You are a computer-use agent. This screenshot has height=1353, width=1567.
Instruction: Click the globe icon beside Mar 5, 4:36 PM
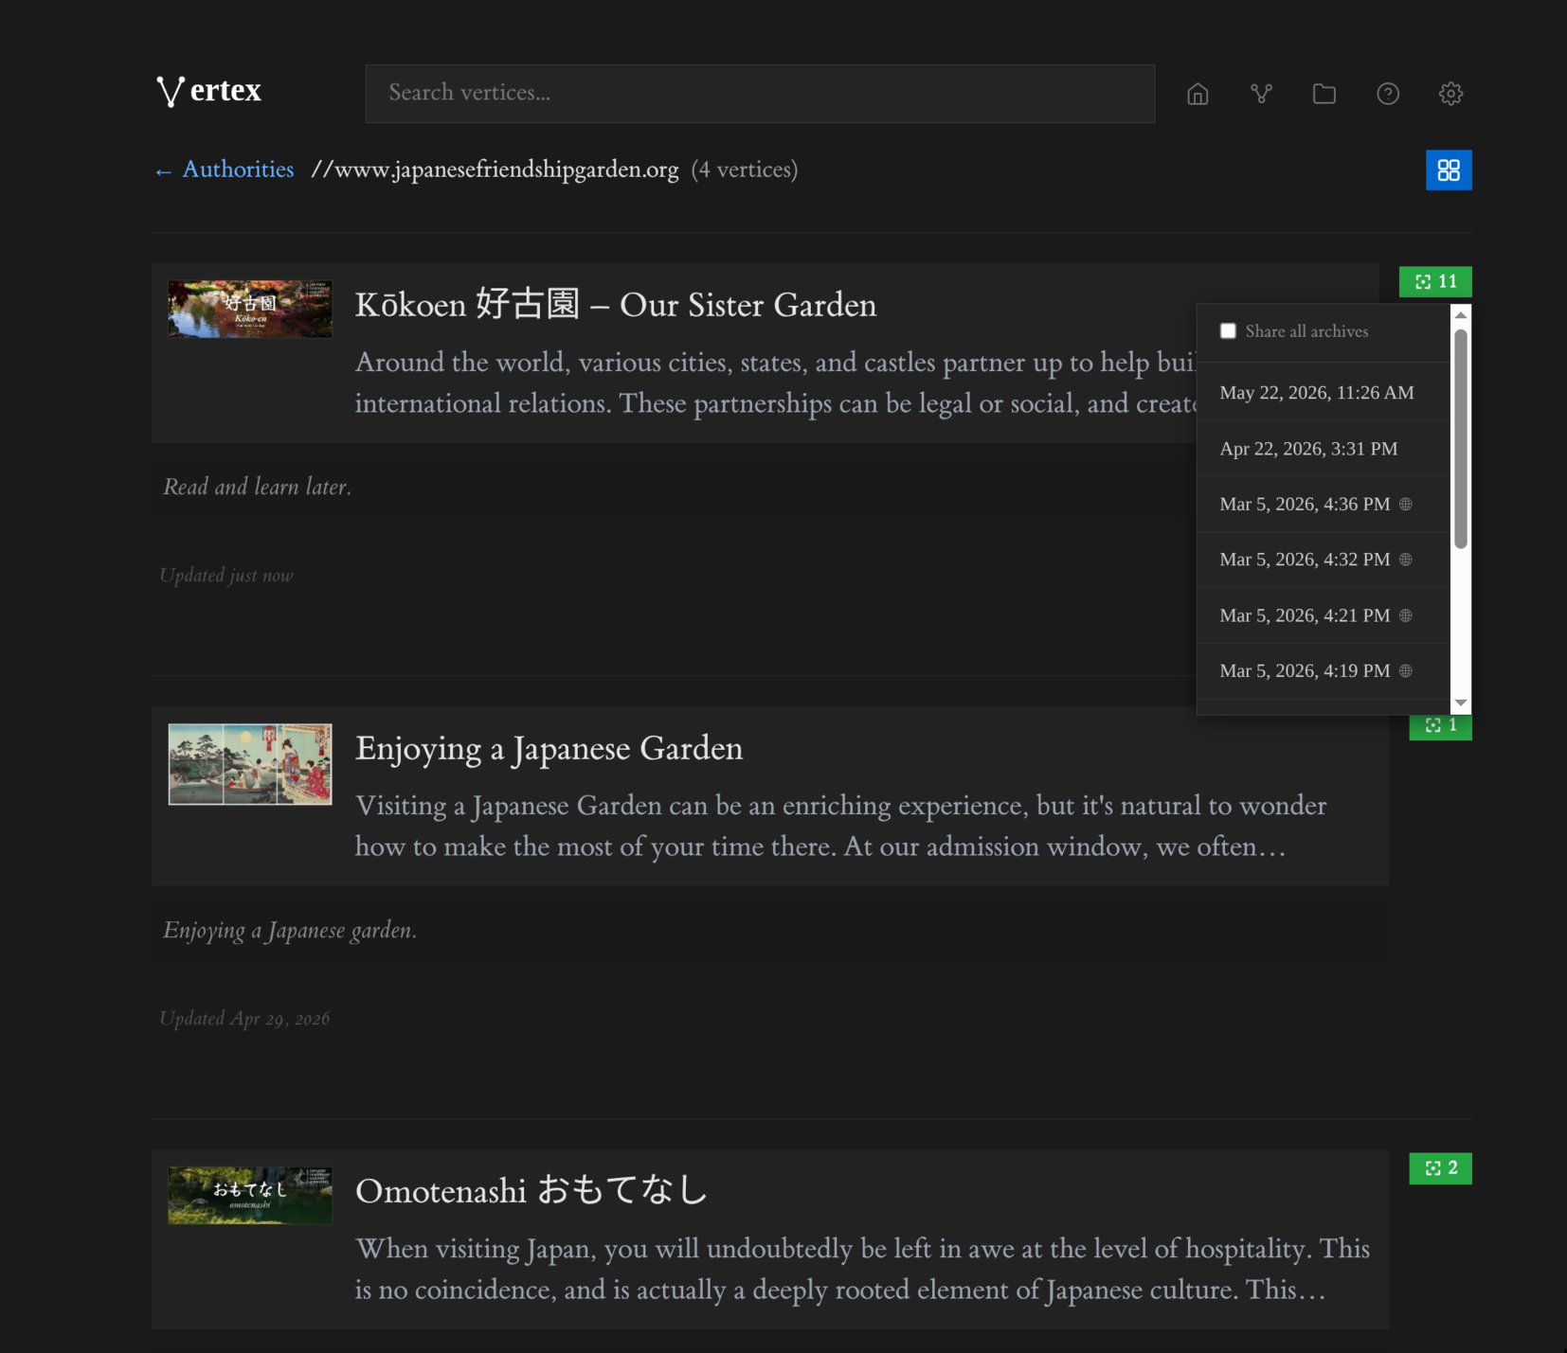[1406, 504]
